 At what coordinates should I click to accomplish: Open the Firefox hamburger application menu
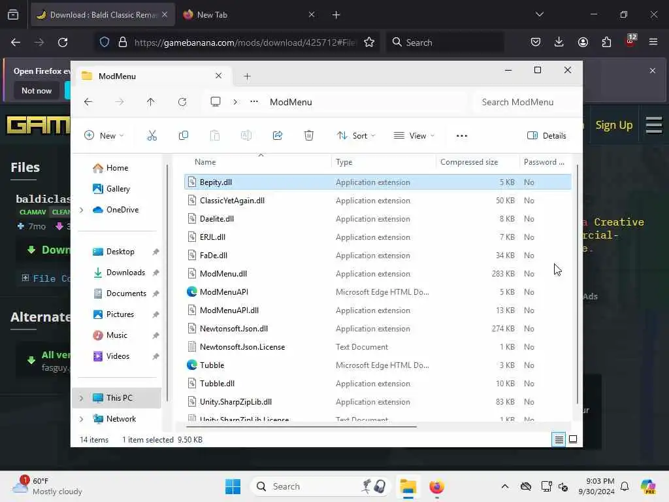(653, 42)
